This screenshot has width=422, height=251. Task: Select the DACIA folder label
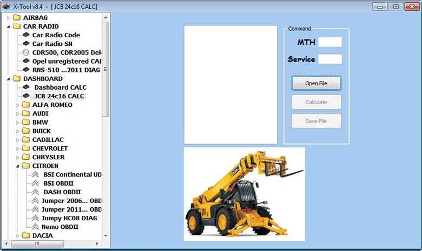tap(43, 235)
